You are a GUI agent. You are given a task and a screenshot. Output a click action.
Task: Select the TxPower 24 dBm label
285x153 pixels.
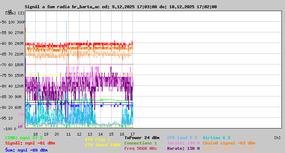142,138
